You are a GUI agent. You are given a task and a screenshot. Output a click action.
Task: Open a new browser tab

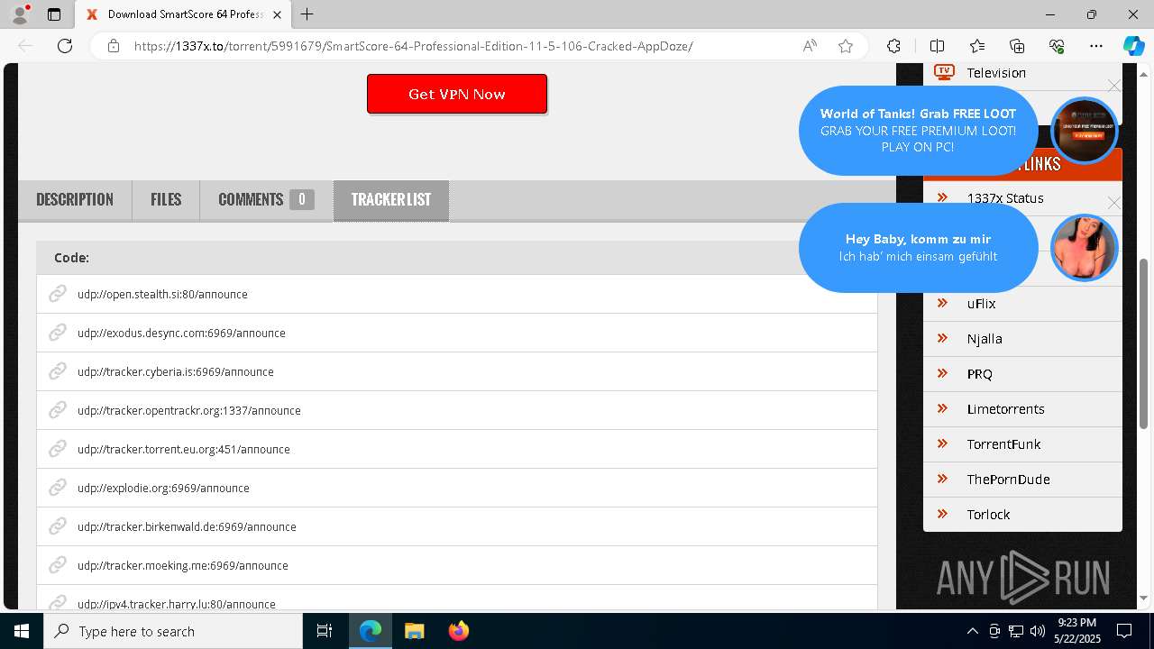tap(307, 14)
